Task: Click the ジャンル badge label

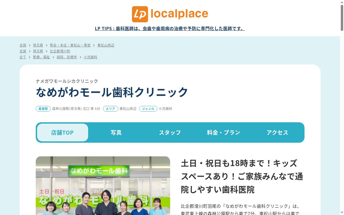Action: click(x=148, y=109)
